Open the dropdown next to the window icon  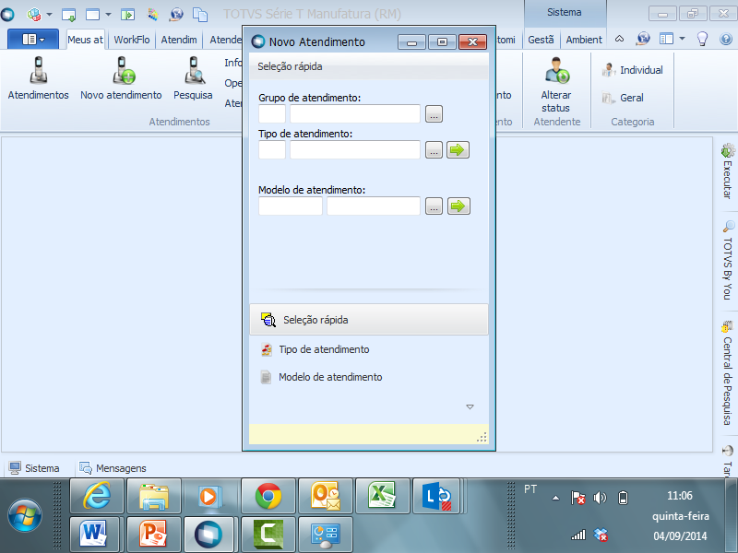pos(108,15)
